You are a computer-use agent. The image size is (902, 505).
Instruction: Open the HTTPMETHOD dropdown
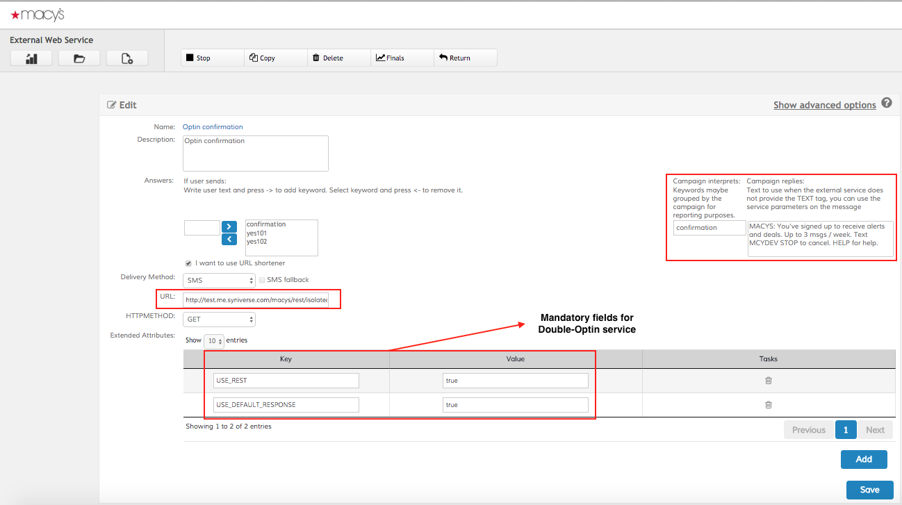coord(219,320)
